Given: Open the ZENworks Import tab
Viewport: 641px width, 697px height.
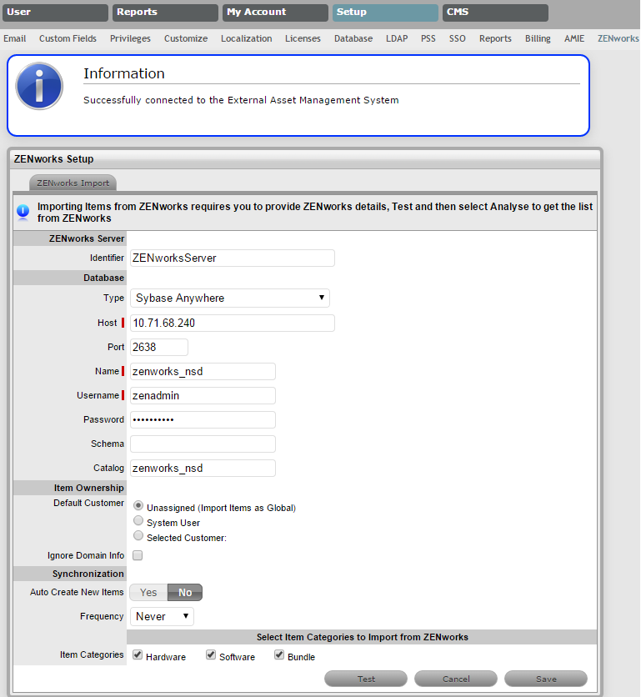Looking at the screenshot, I should point(73,183).
